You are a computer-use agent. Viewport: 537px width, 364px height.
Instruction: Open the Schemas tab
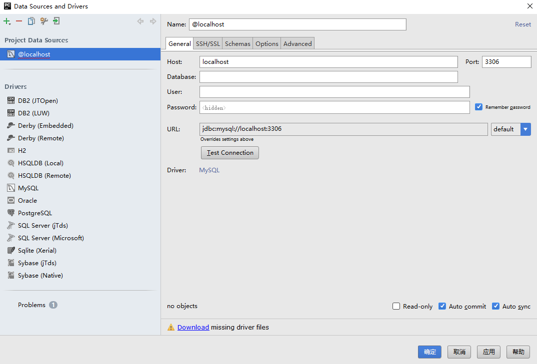pyautogui.click(x=237, y=44)
